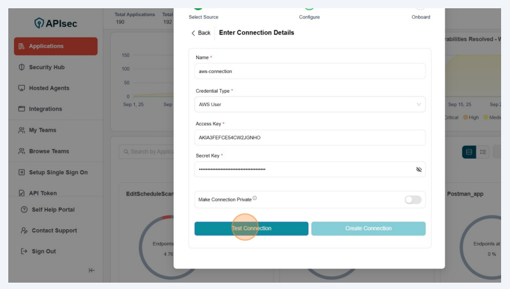Image resolution: width=510 pixels, height=289 pixels.
Task: Click the Hosted Agents monitor icon
Action: click(22, 88)
